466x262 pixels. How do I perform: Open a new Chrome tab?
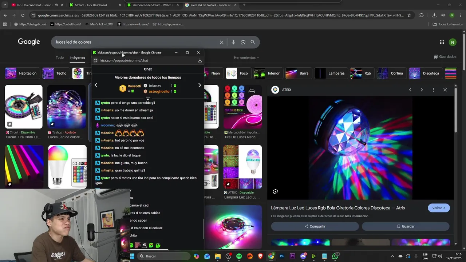(244, 5)
